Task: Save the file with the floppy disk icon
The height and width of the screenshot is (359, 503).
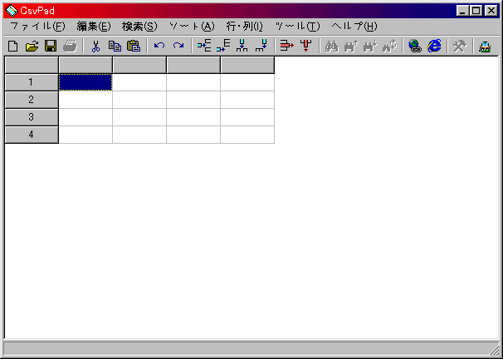Action: pos(51,46)
